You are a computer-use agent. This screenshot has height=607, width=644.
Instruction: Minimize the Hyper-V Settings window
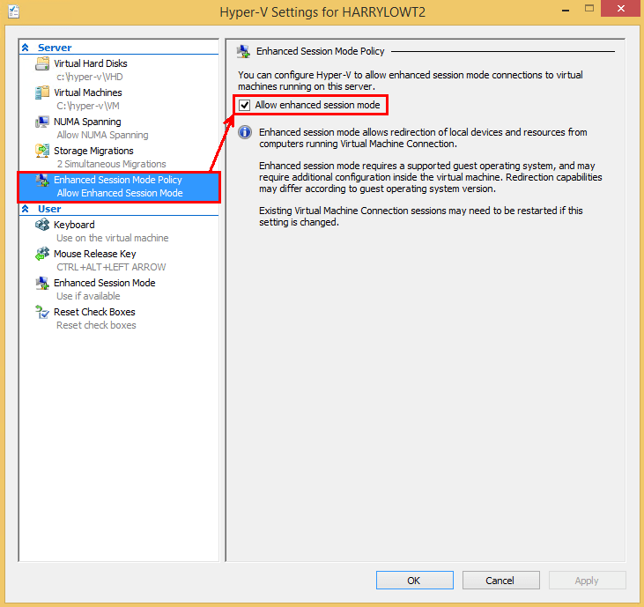pos(566,9)
